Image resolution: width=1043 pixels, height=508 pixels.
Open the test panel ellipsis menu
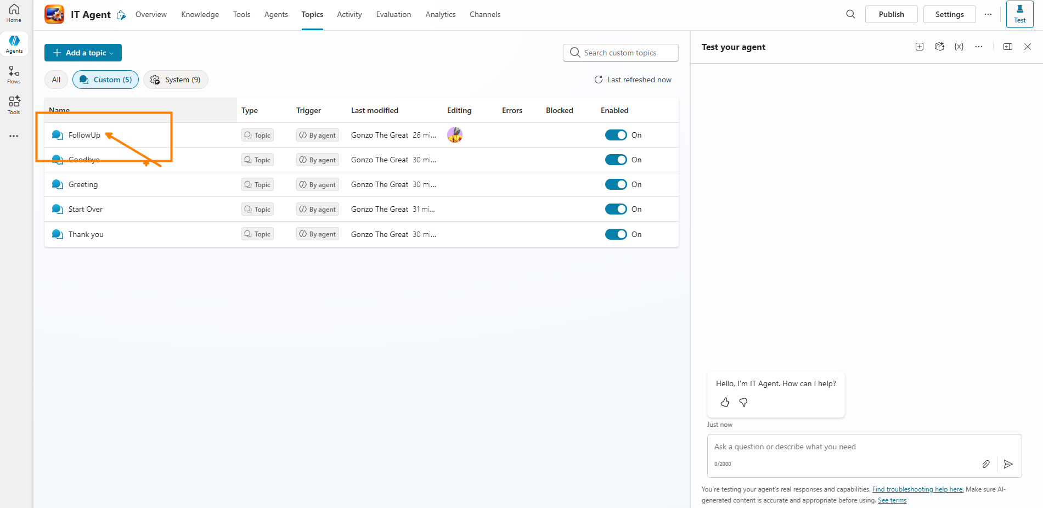coord(979,47)
